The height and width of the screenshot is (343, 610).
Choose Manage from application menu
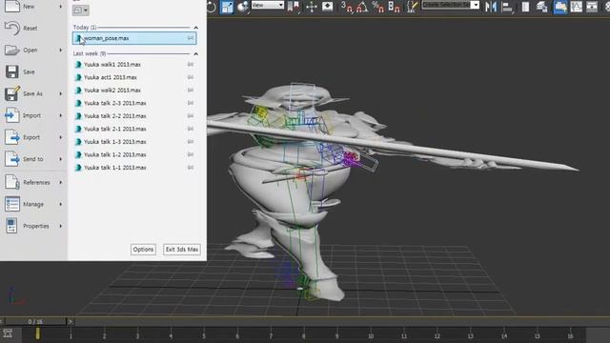[x=33, y=204]
